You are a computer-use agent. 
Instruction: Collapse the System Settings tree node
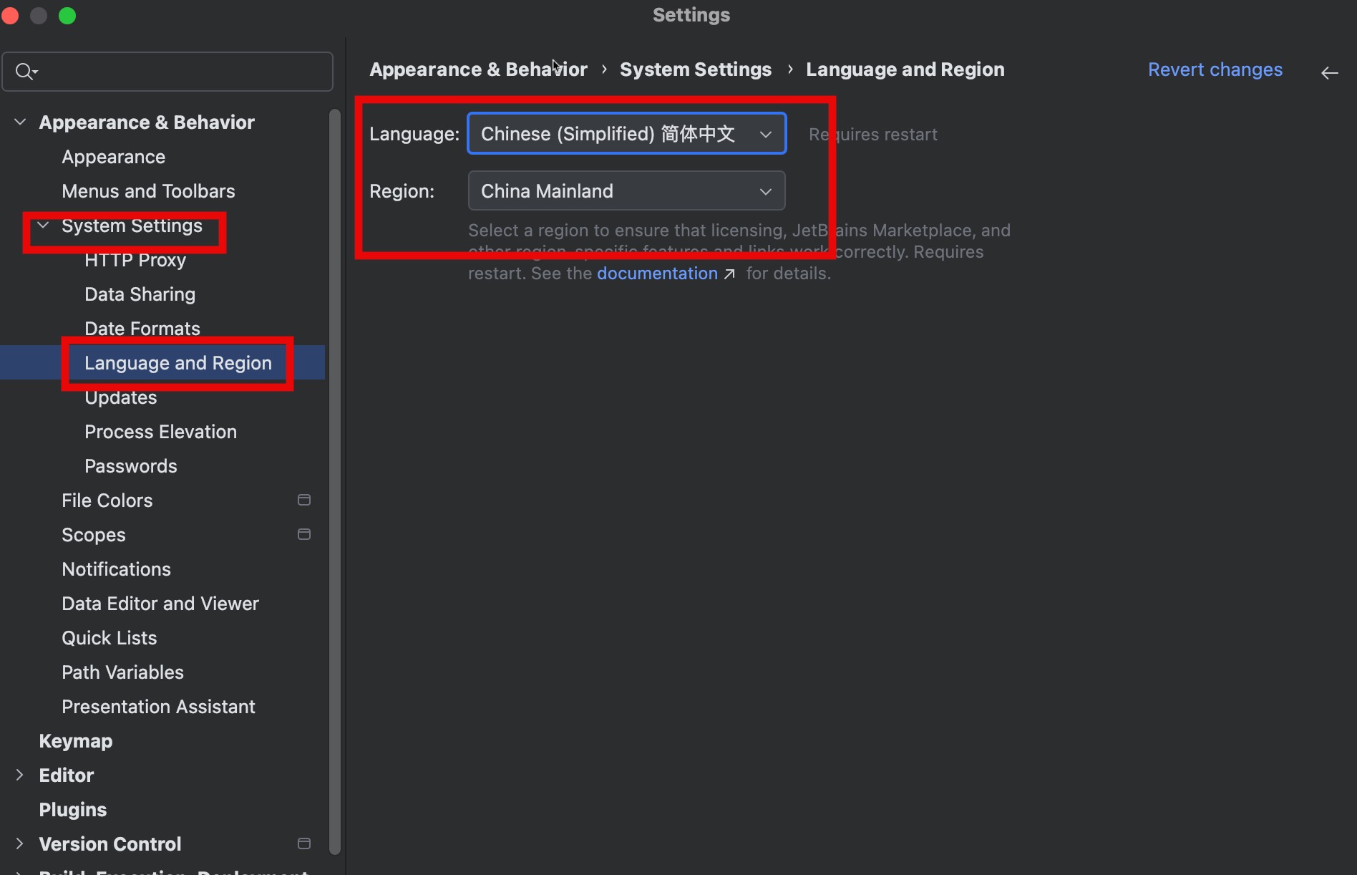(x=43, y=226)
